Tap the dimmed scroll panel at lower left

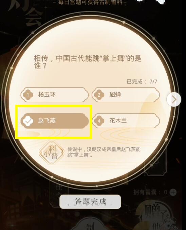(58, 191)
